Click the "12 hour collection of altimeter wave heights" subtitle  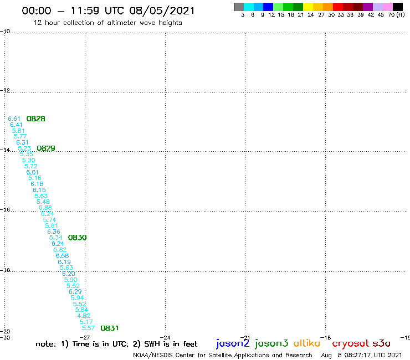(x=108, y=23)
